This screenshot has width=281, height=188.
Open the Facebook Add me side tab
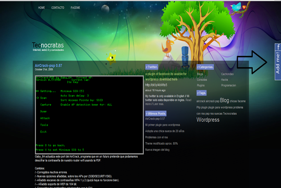coord(278,62)
